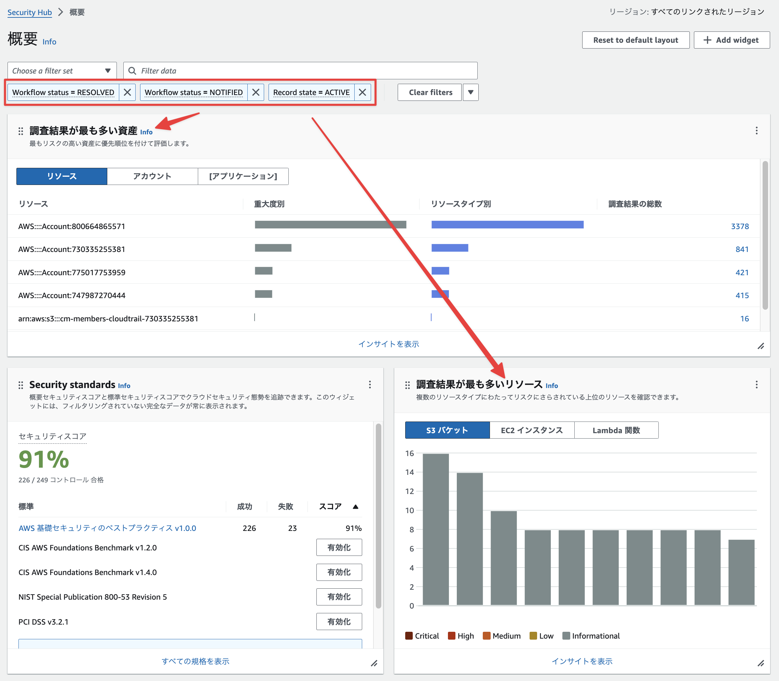Click the 調査結果の総数 column header
The width and height of the screenshot is (779, 681).
pos(635,204)
